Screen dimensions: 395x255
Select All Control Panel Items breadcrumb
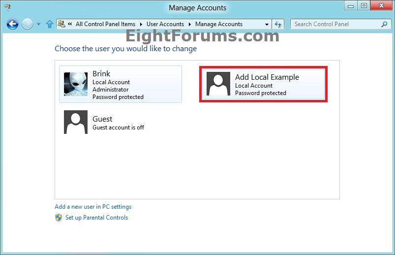click(105, 24)
